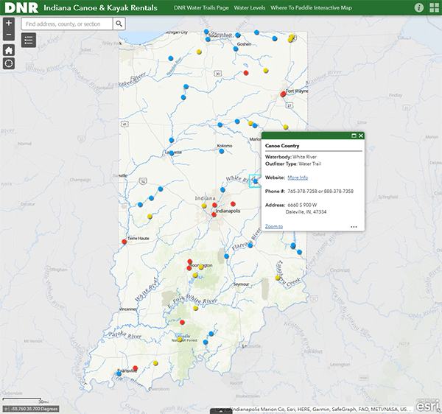Open the Water Levels link

tap(251, 7)
